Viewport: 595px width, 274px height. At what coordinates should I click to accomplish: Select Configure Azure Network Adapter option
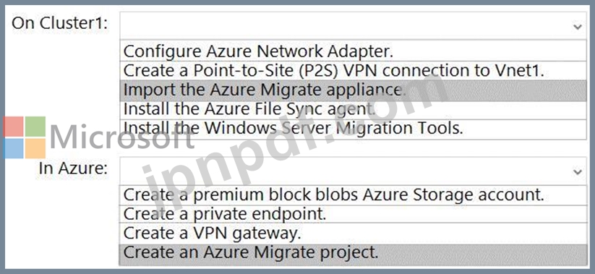[354, 51]
